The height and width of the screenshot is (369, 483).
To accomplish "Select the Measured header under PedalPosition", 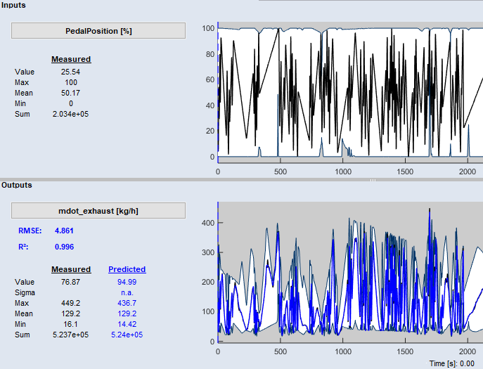I will coord(71,59).
